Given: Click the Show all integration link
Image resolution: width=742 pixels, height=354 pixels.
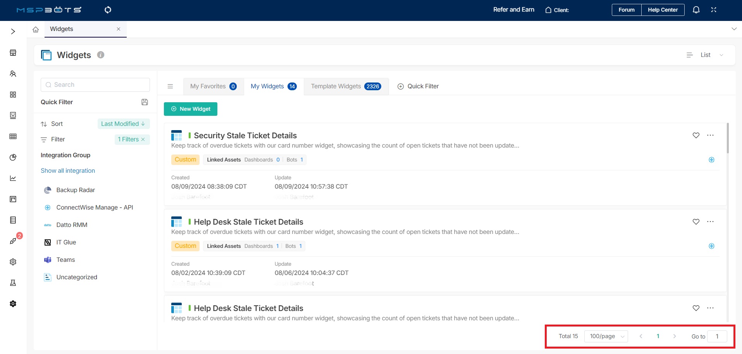Looking at the screenshot, I should click(68, 170).
